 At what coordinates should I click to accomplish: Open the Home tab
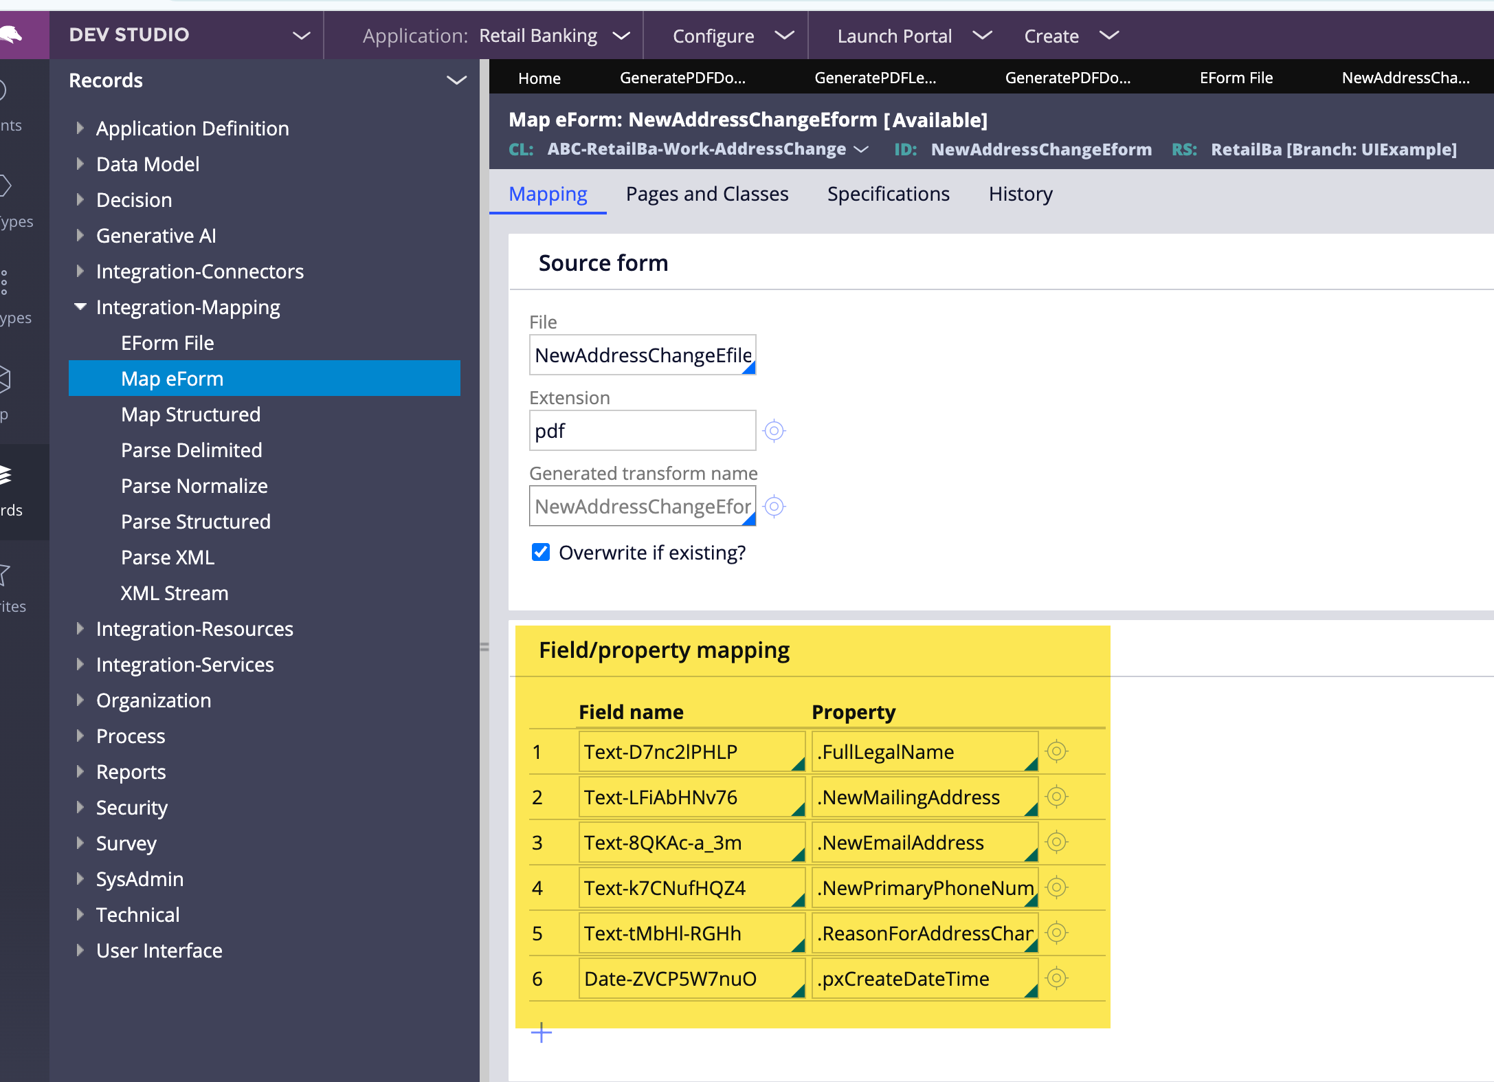[x=539, y=78]
